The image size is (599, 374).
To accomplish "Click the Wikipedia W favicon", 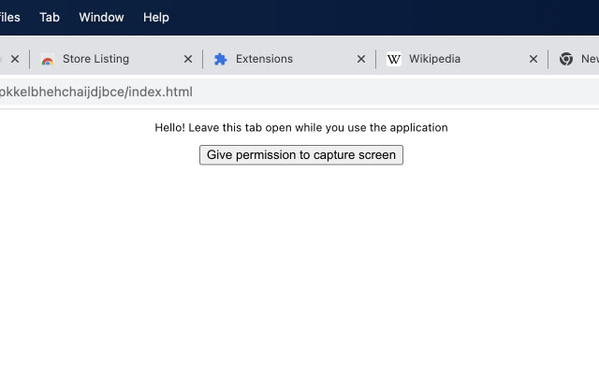I will coord(393,59).
